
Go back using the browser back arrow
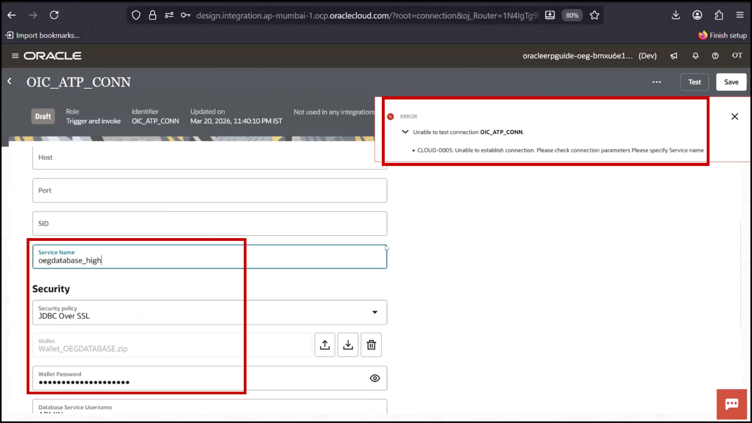tap(12, 15)
